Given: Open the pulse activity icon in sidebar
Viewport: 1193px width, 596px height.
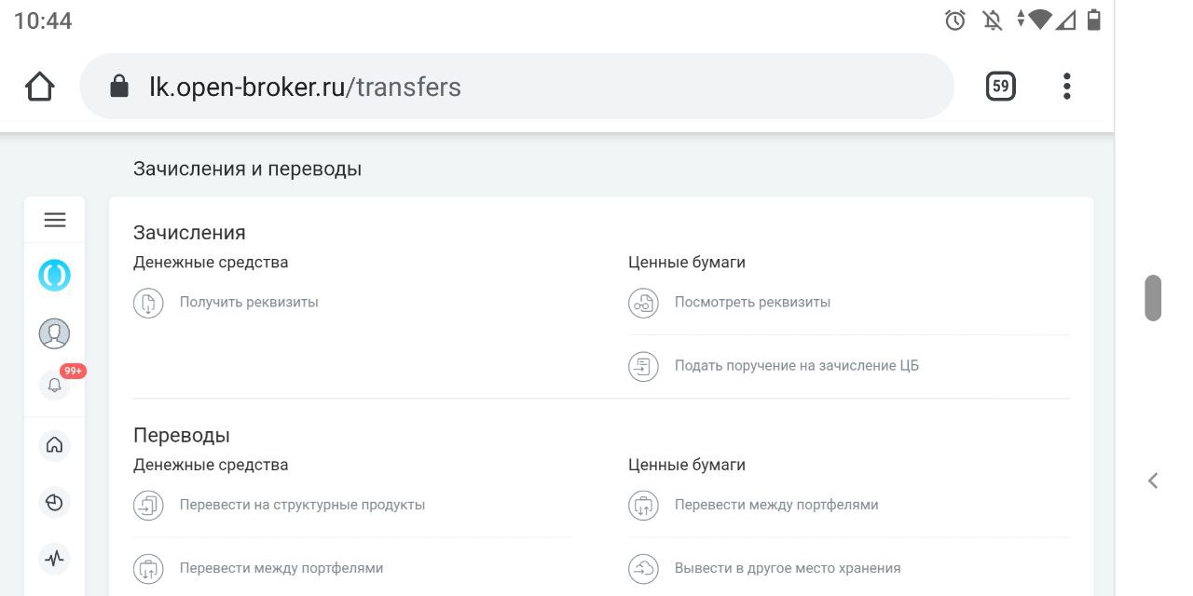Looking at the screenshot, I should click(54, 559).
